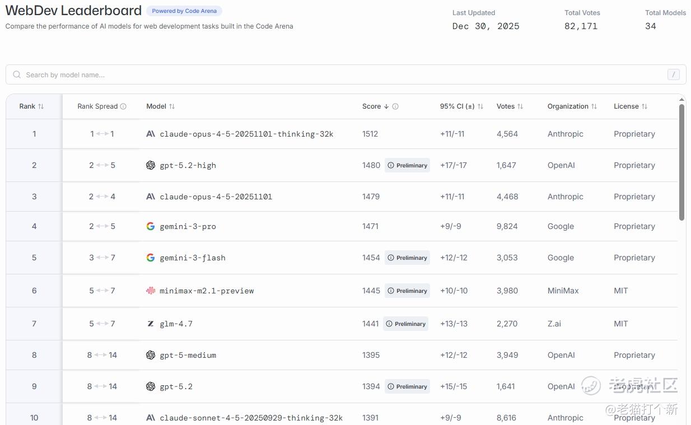Click Score column header label
The image size is (691, 425).
point(371,106)
